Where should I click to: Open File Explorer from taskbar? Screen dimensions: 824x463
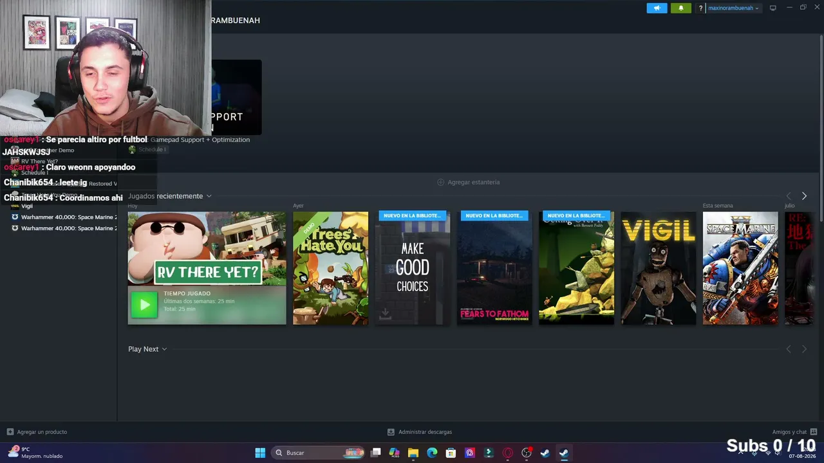(x=413, y=453)
